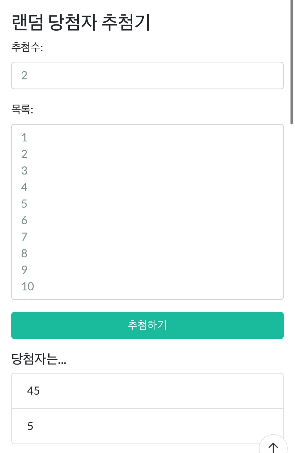Click the page's vertical scrollbar thumb

[x=291, y=63]
